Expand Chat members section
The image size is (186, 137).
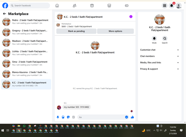(160, 56)
